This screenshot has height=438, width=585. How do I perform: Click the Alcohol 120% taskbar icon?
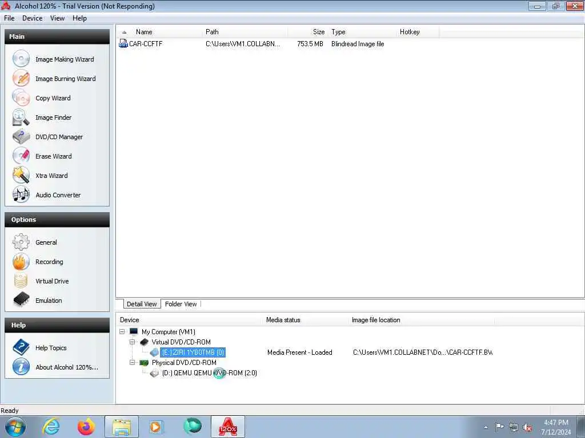click(228, 427)
